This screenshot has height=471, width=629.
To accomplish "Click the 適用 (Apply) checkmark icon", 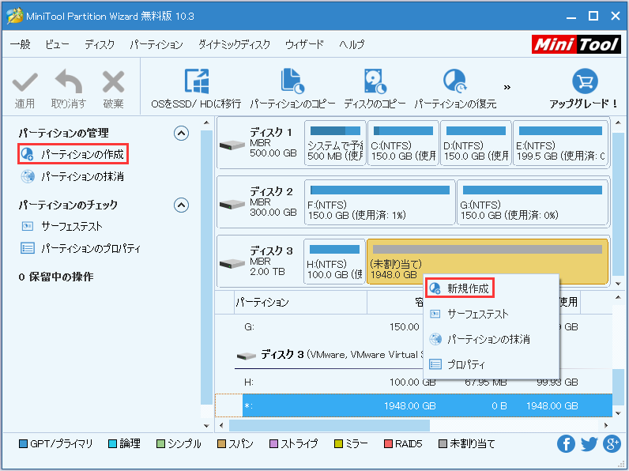I will [24, 82].
